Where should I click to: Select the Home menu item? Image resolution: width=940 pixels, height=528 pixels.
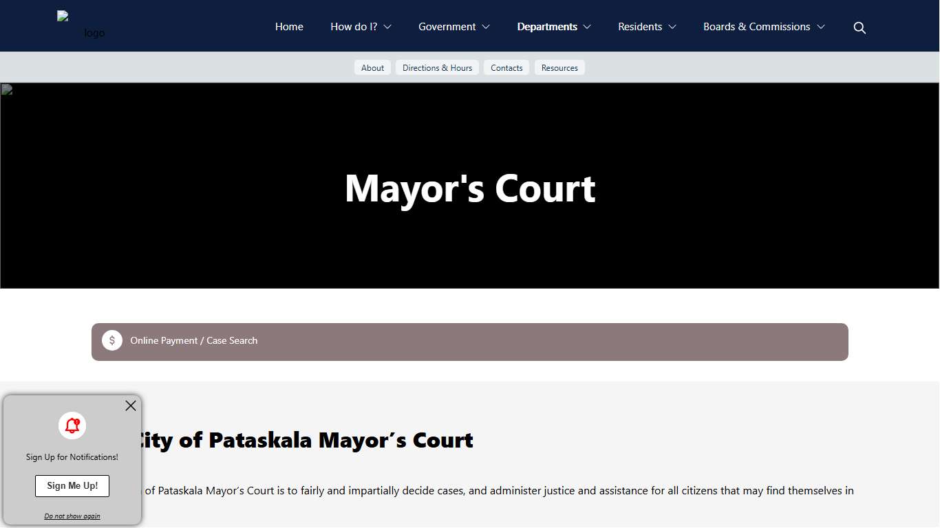click(x=289, y=26)
